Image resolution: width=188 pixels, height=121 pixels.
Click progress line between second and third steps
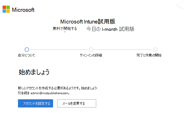[123, 50]
